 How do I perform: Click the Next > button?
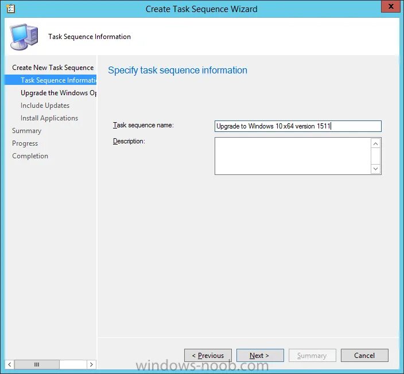pos(260,356)
